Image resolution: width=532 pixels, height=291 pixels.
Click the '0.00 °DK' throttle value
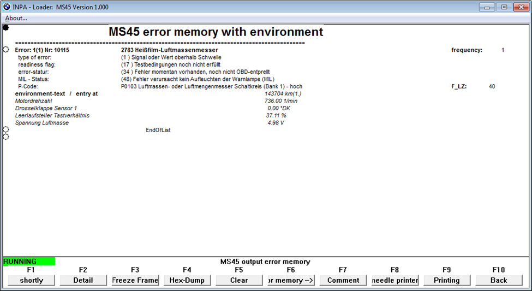point(279,108)
